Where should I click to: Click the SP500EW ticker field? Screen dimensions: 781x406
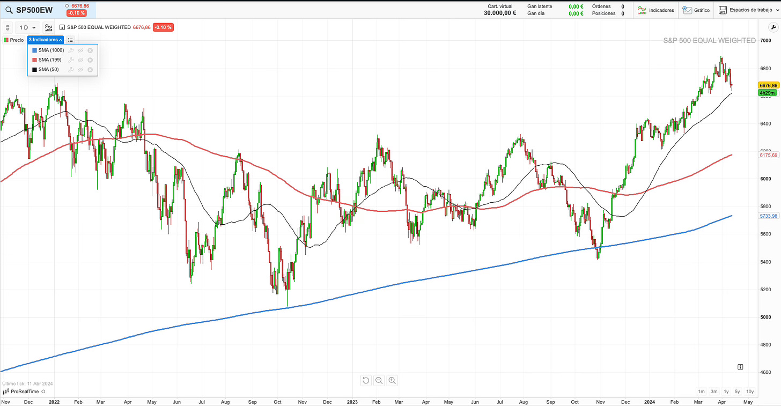click(x=34, y=10)
